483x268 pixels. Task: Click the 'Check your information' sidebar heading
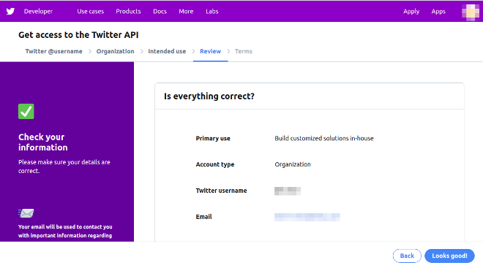(43, 142)
